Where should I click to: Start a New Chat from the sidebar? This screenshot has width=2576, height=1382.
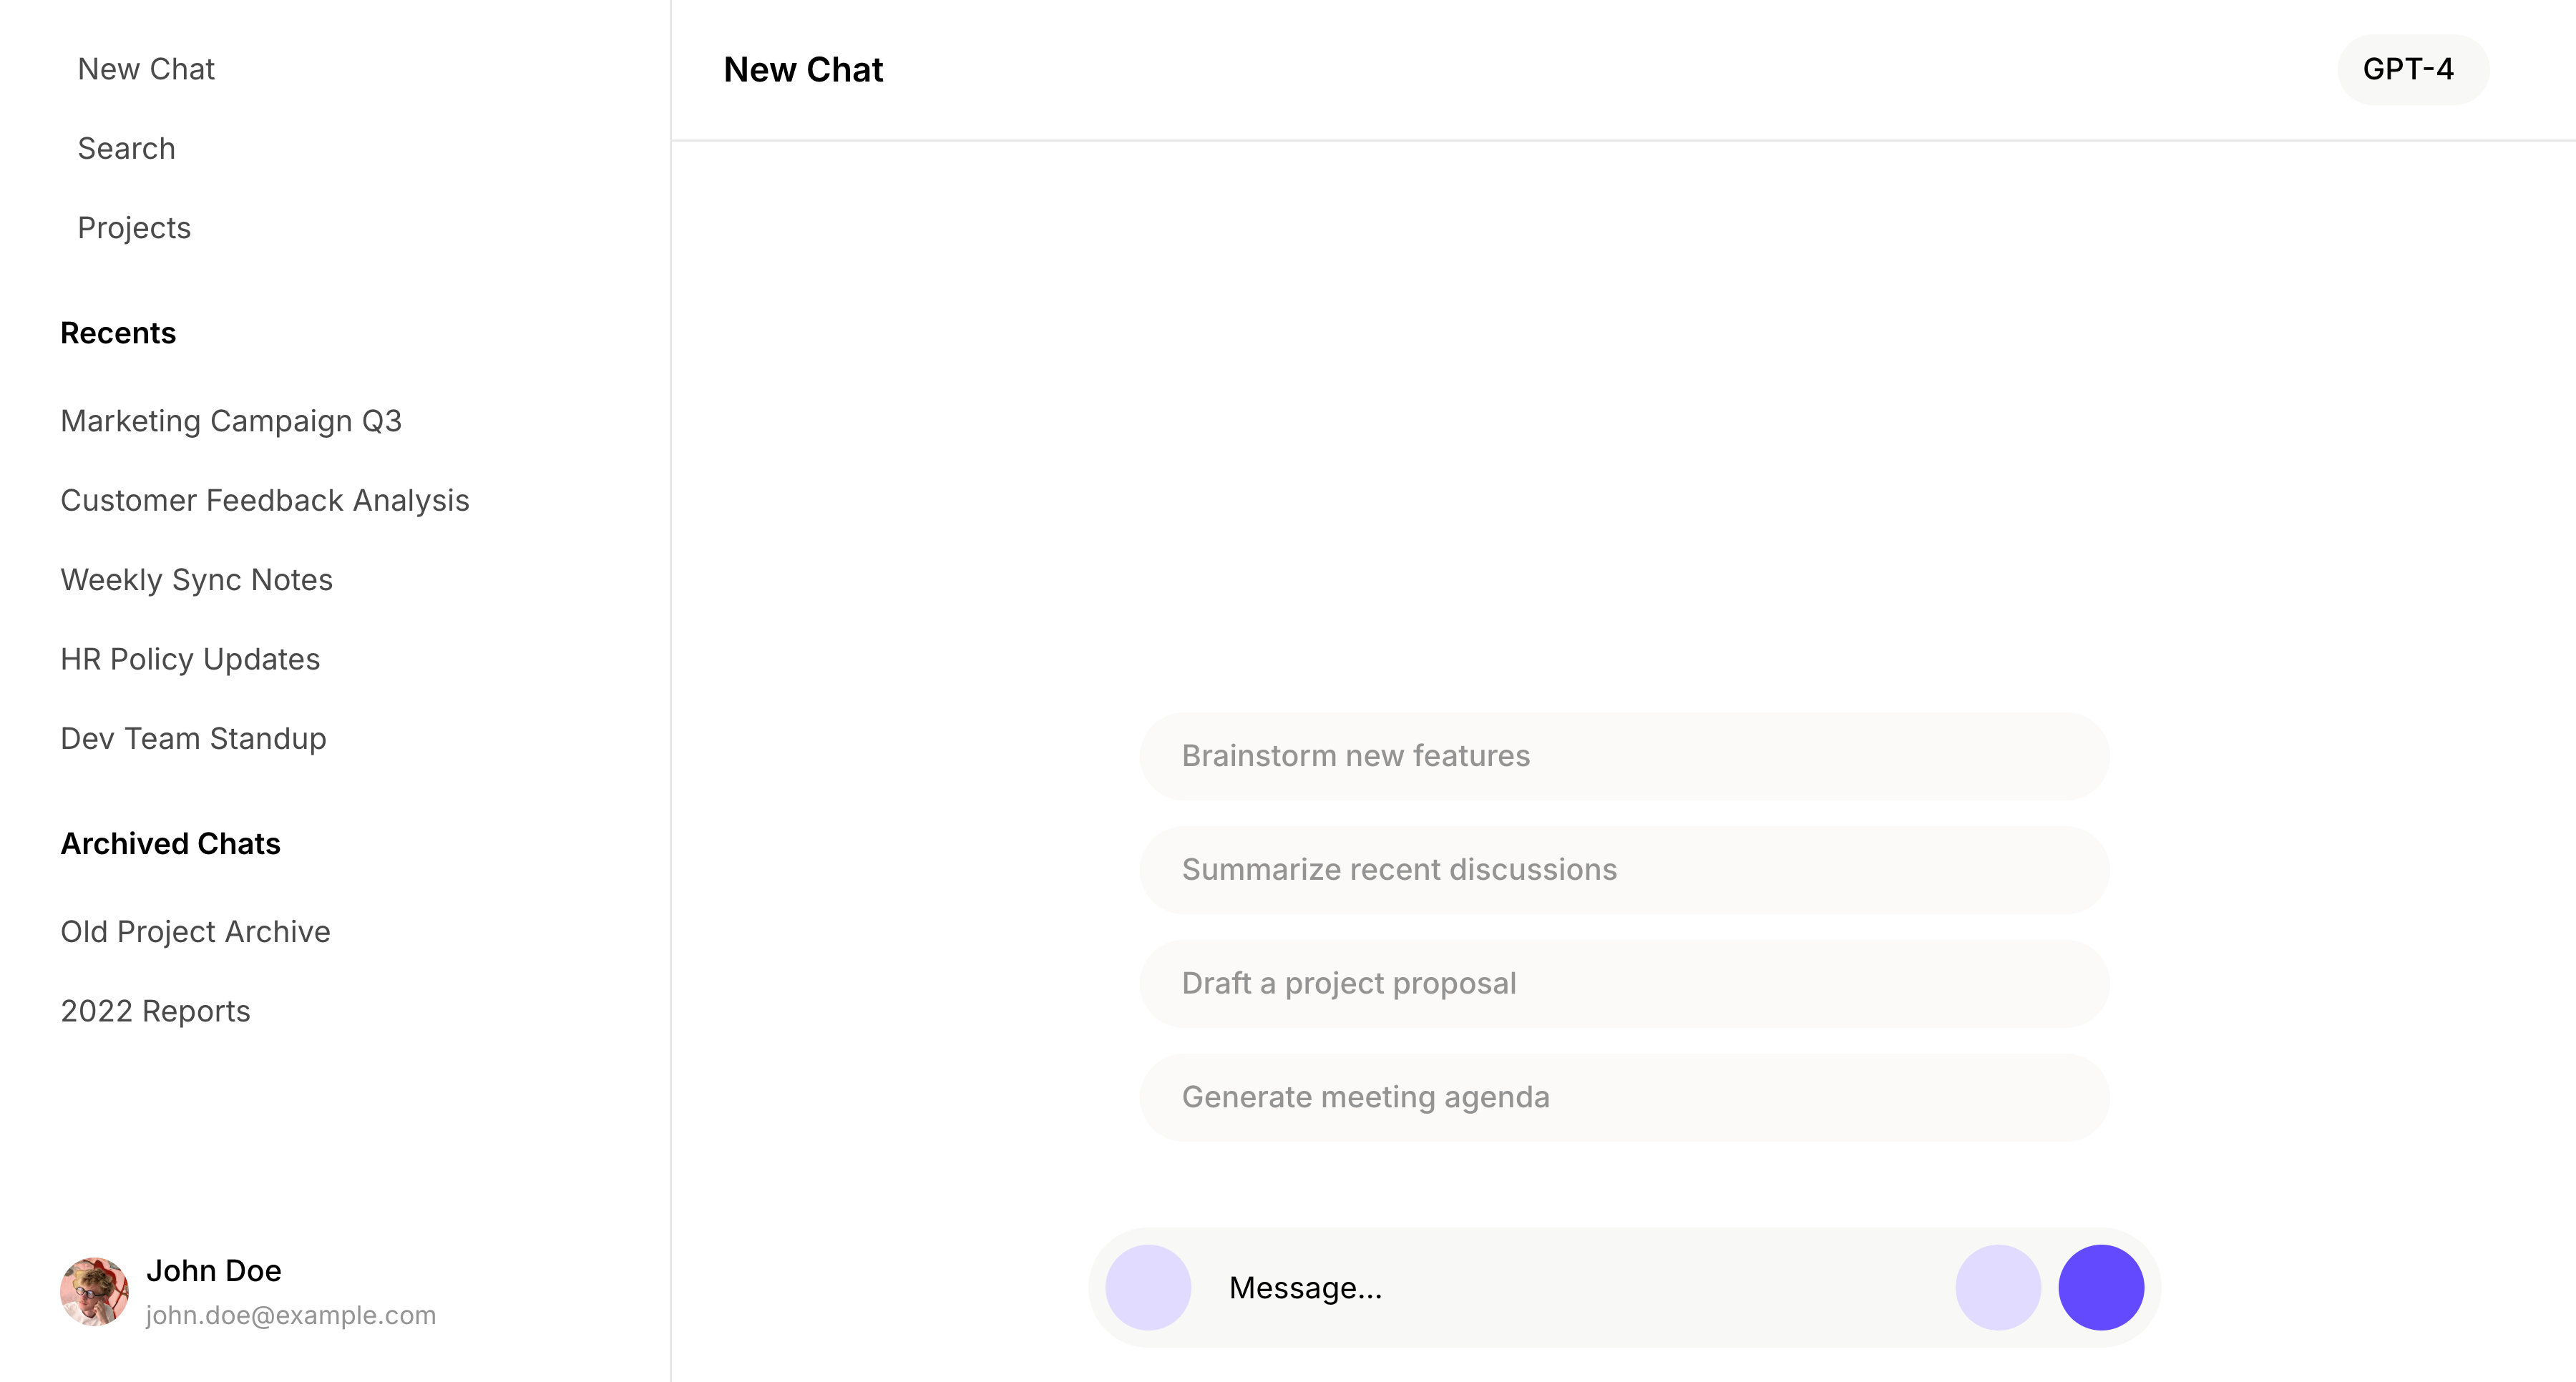[x=146, y=69]
